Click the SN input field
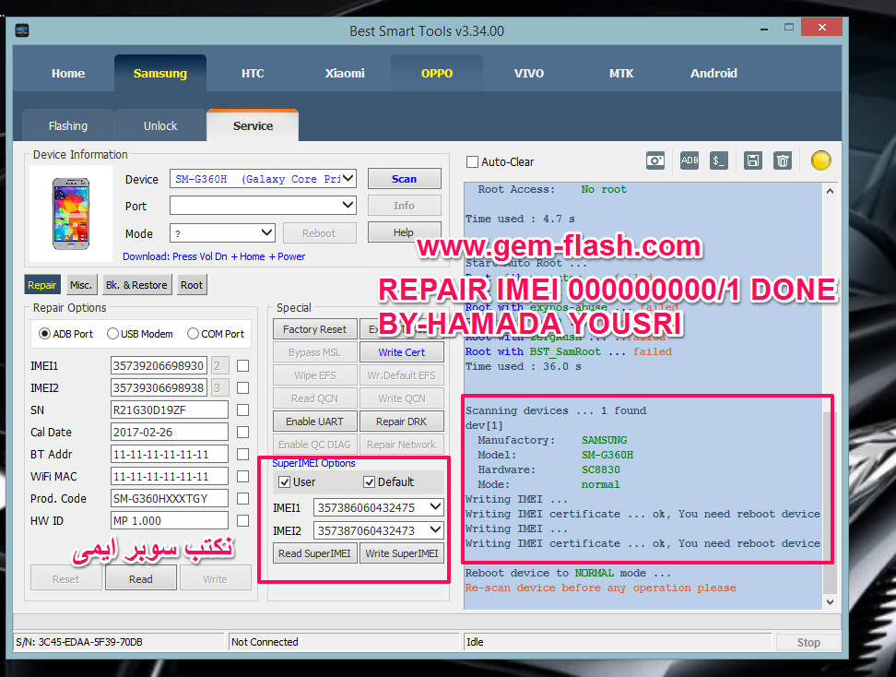The width and height of the screenshot is (896, 677). 169,410
